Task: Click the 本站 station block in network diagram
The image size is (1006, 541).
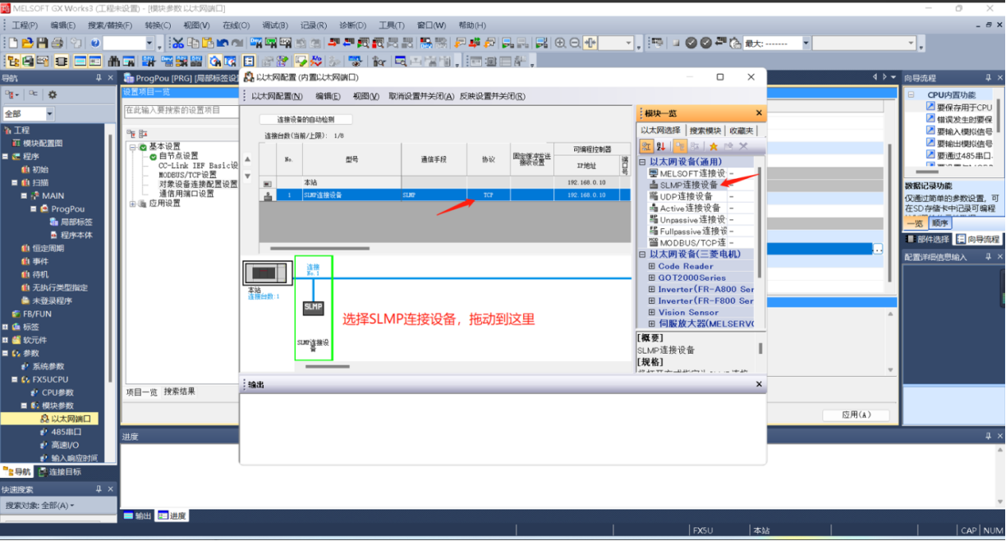Action: [x=267, y=273]
